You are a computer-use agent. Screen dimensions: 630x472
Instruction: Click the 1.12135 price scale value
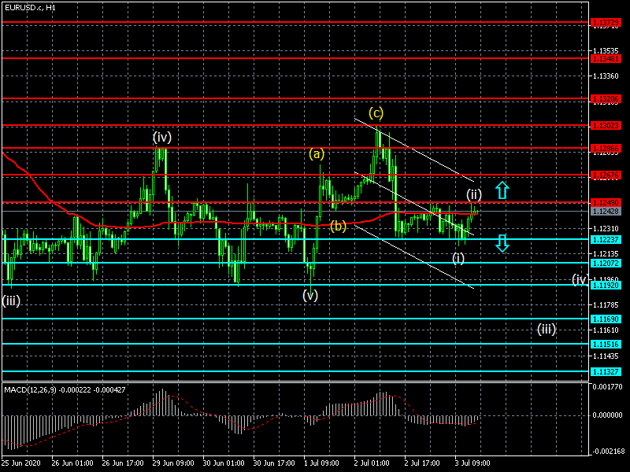coord(606,253)
